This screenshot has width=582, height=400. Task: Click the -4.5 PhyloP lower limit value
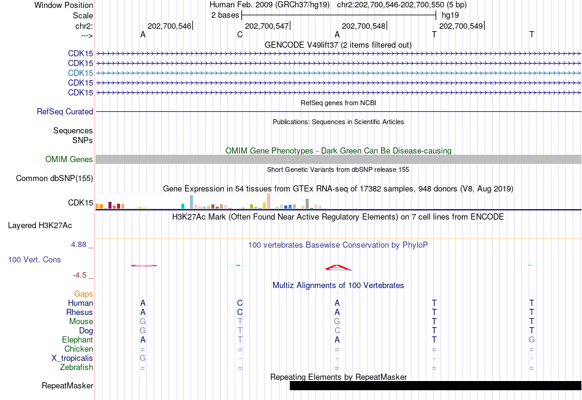point(80,275)
